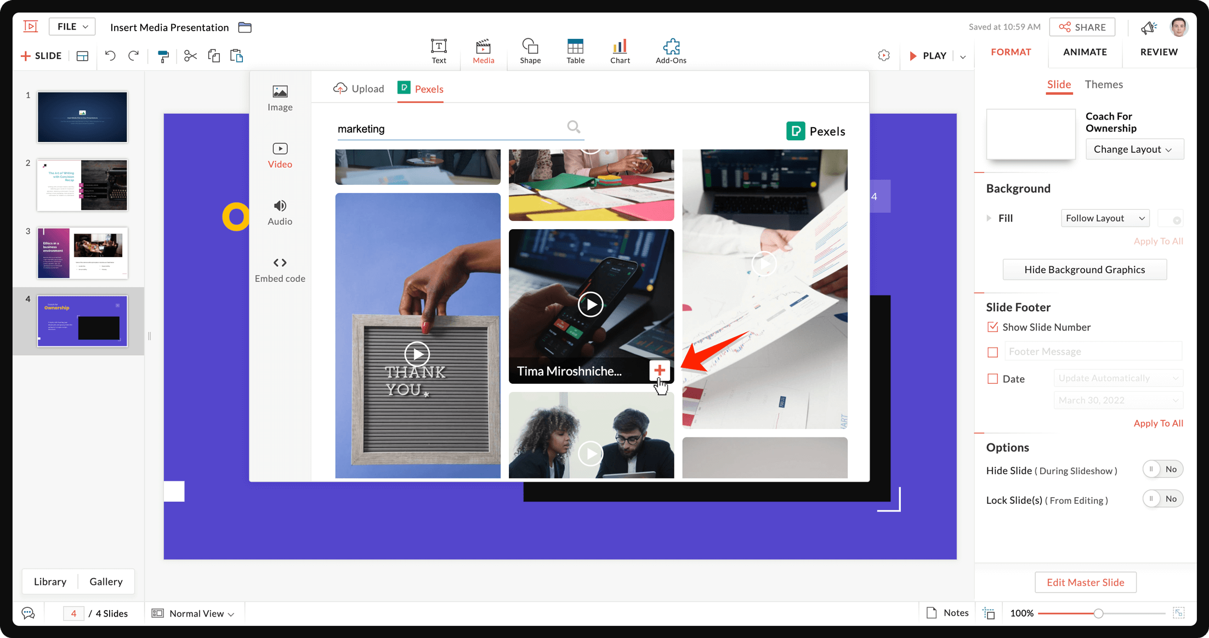Toggle Hide Slide switch

[1162, 469]
